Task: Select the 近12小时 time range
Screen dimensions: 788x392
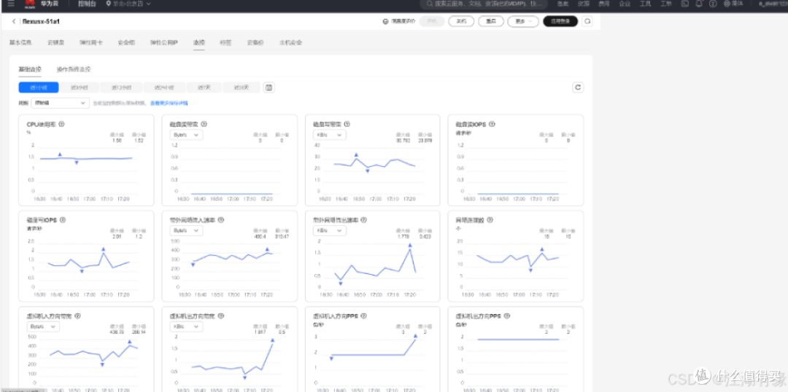Action: 121,87
